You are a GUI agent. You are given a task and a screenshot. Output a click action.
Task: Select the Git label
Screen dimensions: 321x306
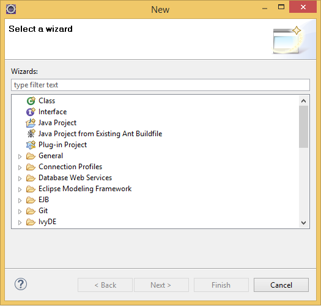pyautogui.click(x=43, y=211)
